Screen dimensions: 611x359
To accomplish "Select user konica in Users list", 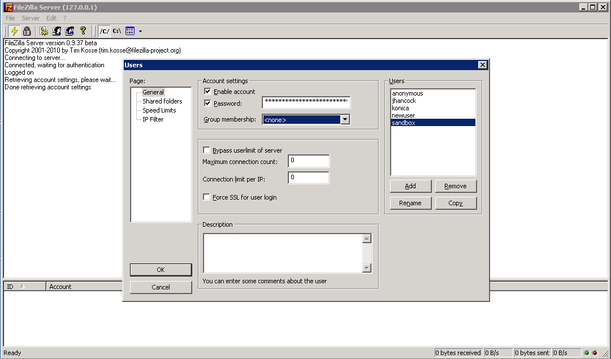I will pyautogui.click(x=433, y=108).
